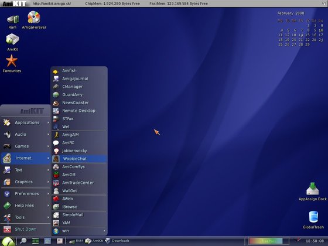Open YAM mail client entry
Screen dimensions: 328x246
[x=79, y=223]
